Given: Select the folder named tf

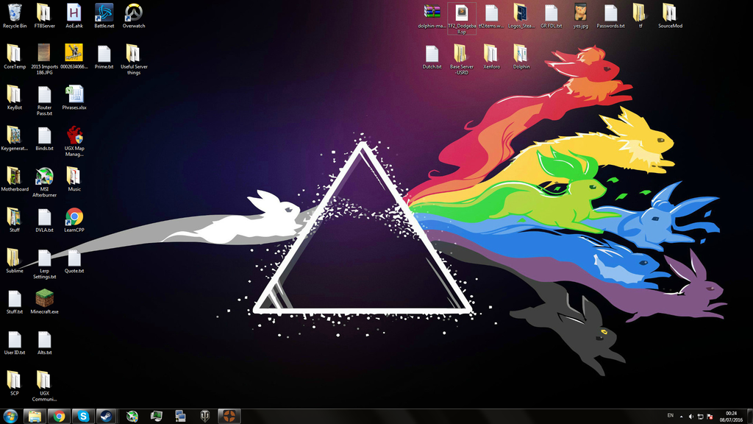Looking at the screenshot, I should (640, 16).
